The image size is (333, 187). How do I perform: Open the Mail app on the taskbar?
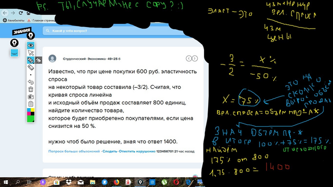point(81,182)
